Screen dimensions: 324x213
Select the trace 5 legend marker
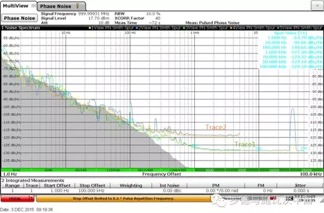[278, 28]
